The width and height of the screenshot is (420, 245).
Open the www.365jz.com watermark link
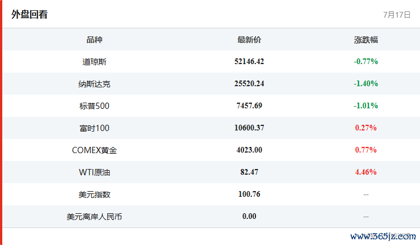pos(383,236)
